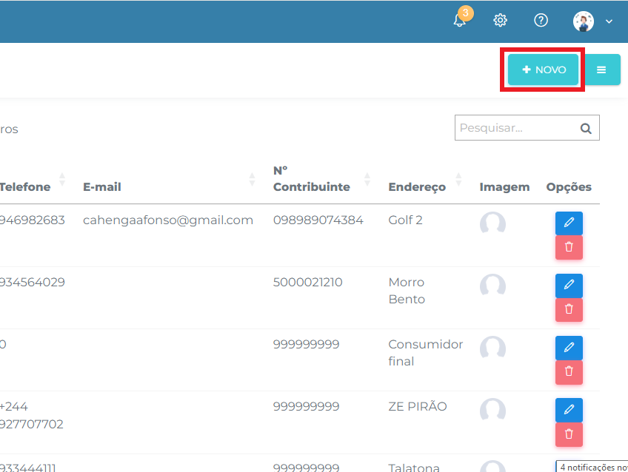The height and width of the screenshot is (472, 628).
Task: Sort by the Endereço column arrows
Action: point(458,179)
